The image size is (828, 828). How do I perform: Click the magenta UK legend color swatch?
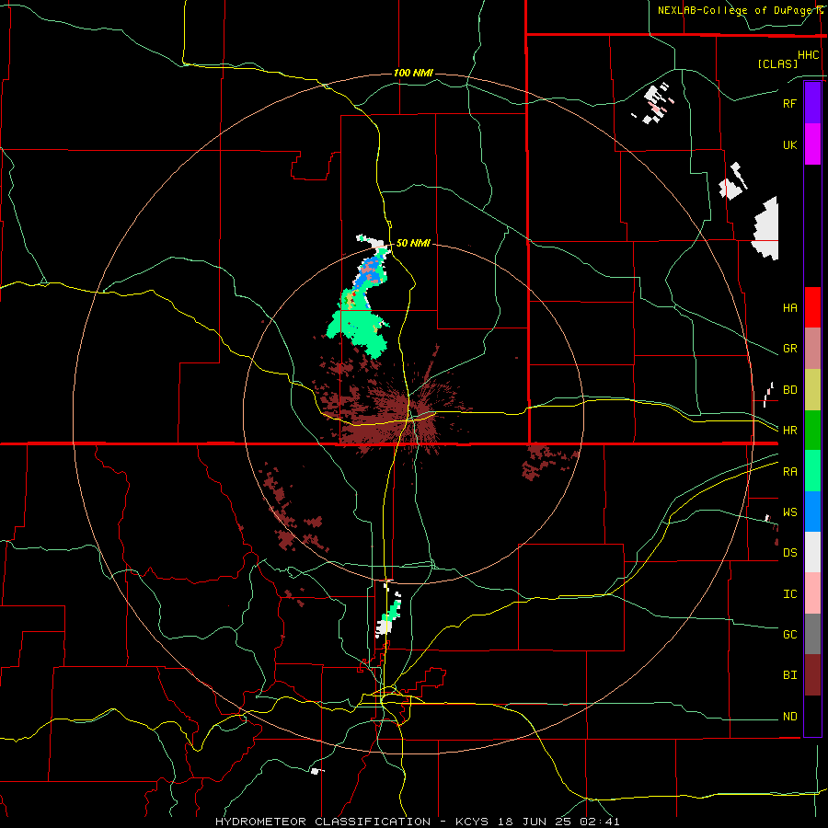(812, 144)
